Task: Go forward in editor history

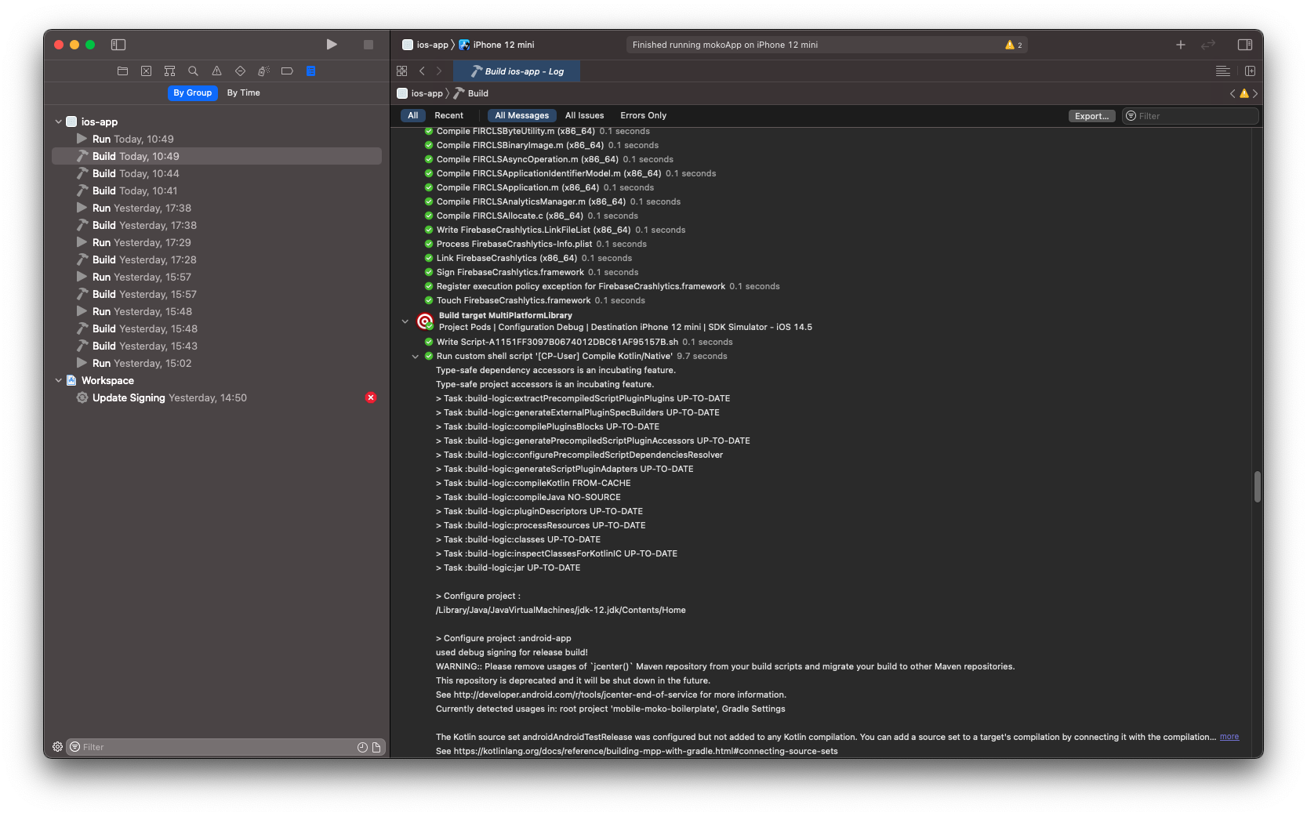Action: [439, 71]
